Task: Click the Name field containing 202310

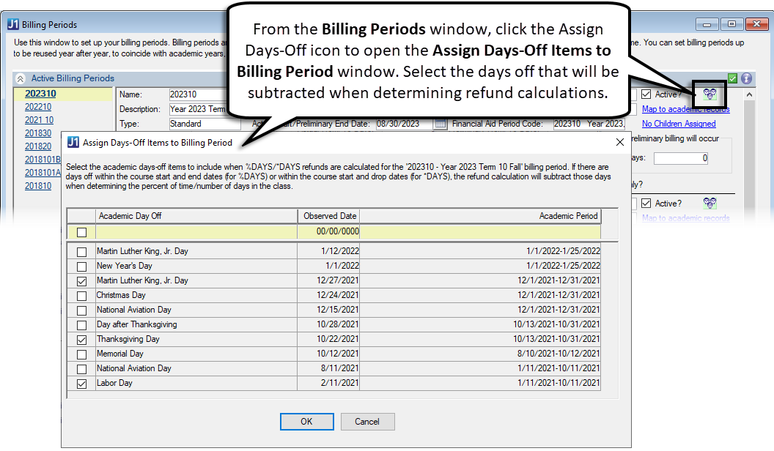Action: (197, 94)
